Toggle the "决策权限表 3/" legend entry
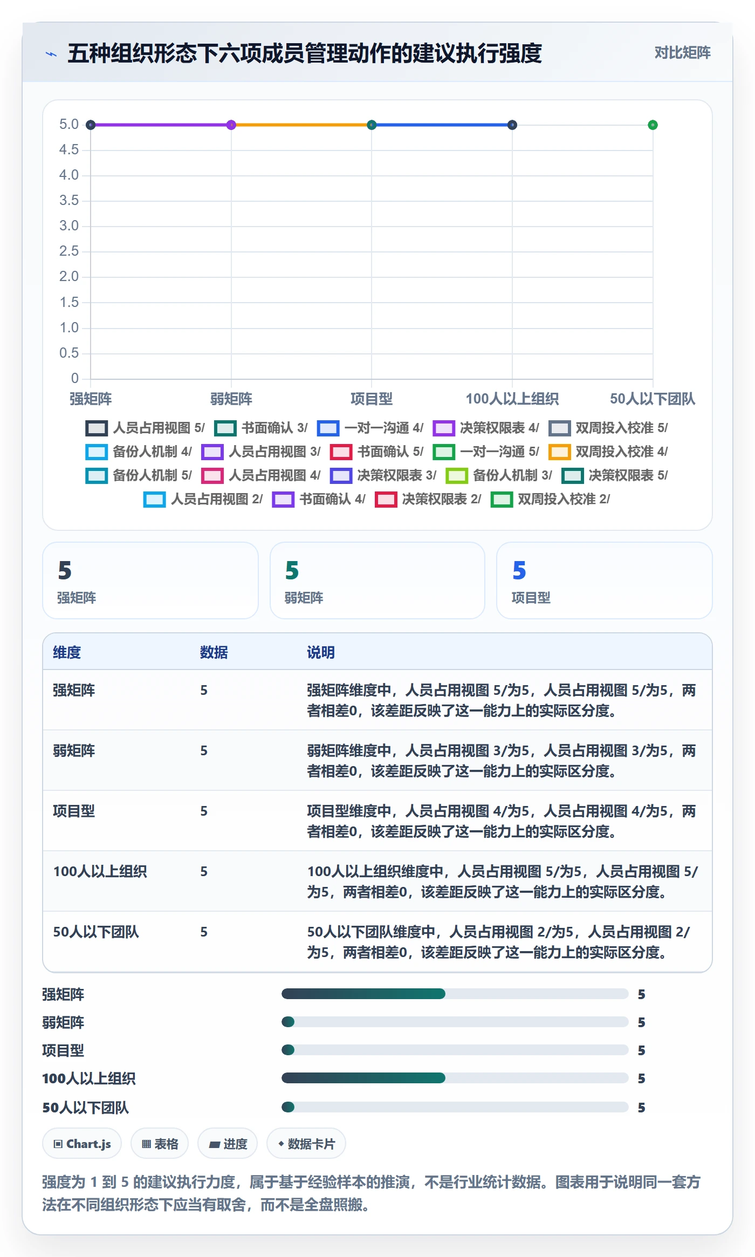Image resolution: width=755 pixels, height=1257 pixels. point(383,476)
